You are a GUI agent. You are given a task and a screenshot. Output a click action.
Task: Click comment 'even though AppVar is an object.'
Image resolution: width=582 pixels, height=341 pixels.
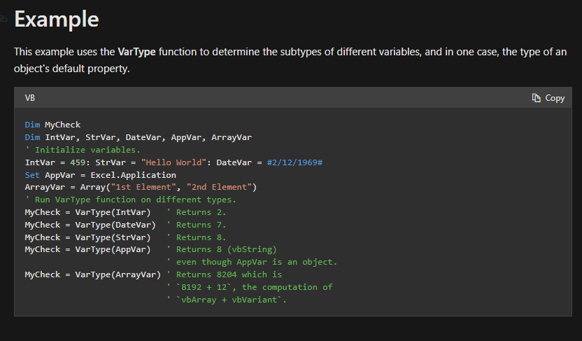(252, 263)
